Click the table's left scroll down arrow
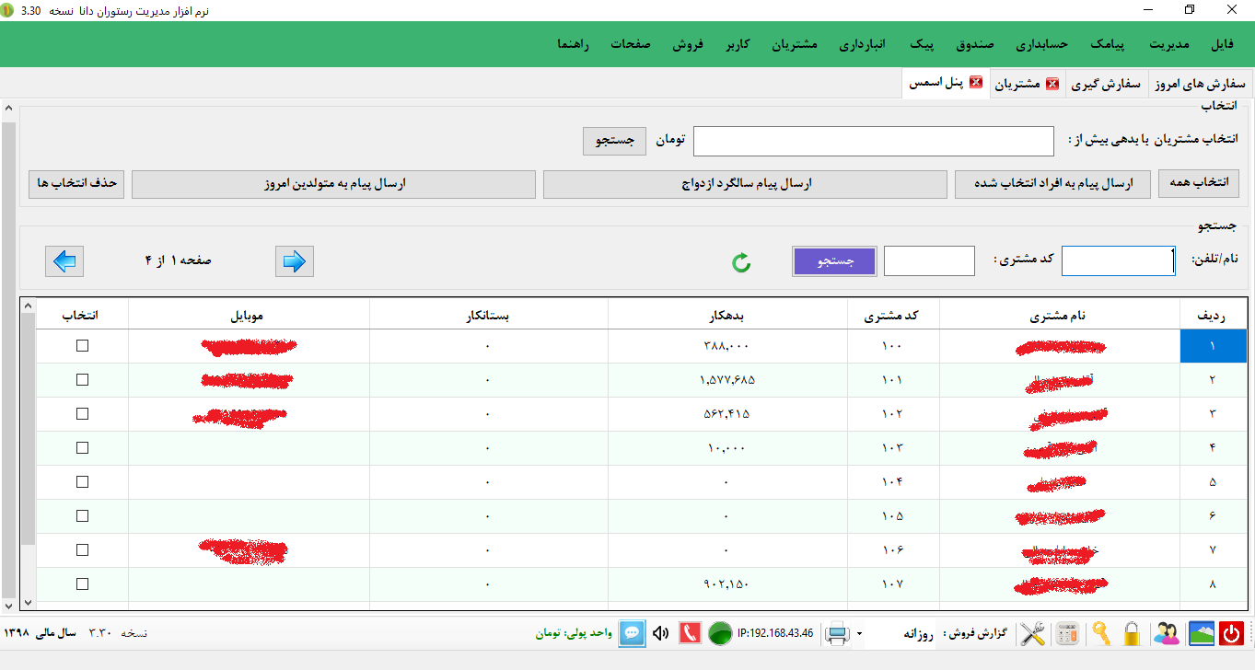This screenshot has height=670, width=1255. 28,602
